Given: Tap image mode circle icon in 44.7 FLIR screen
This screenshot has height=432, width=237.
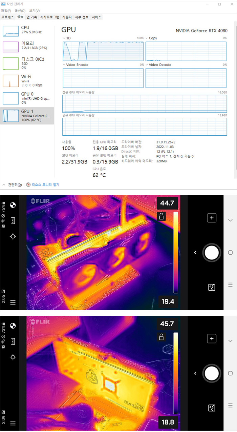Looking at the screenshot, I should [13, 205].
